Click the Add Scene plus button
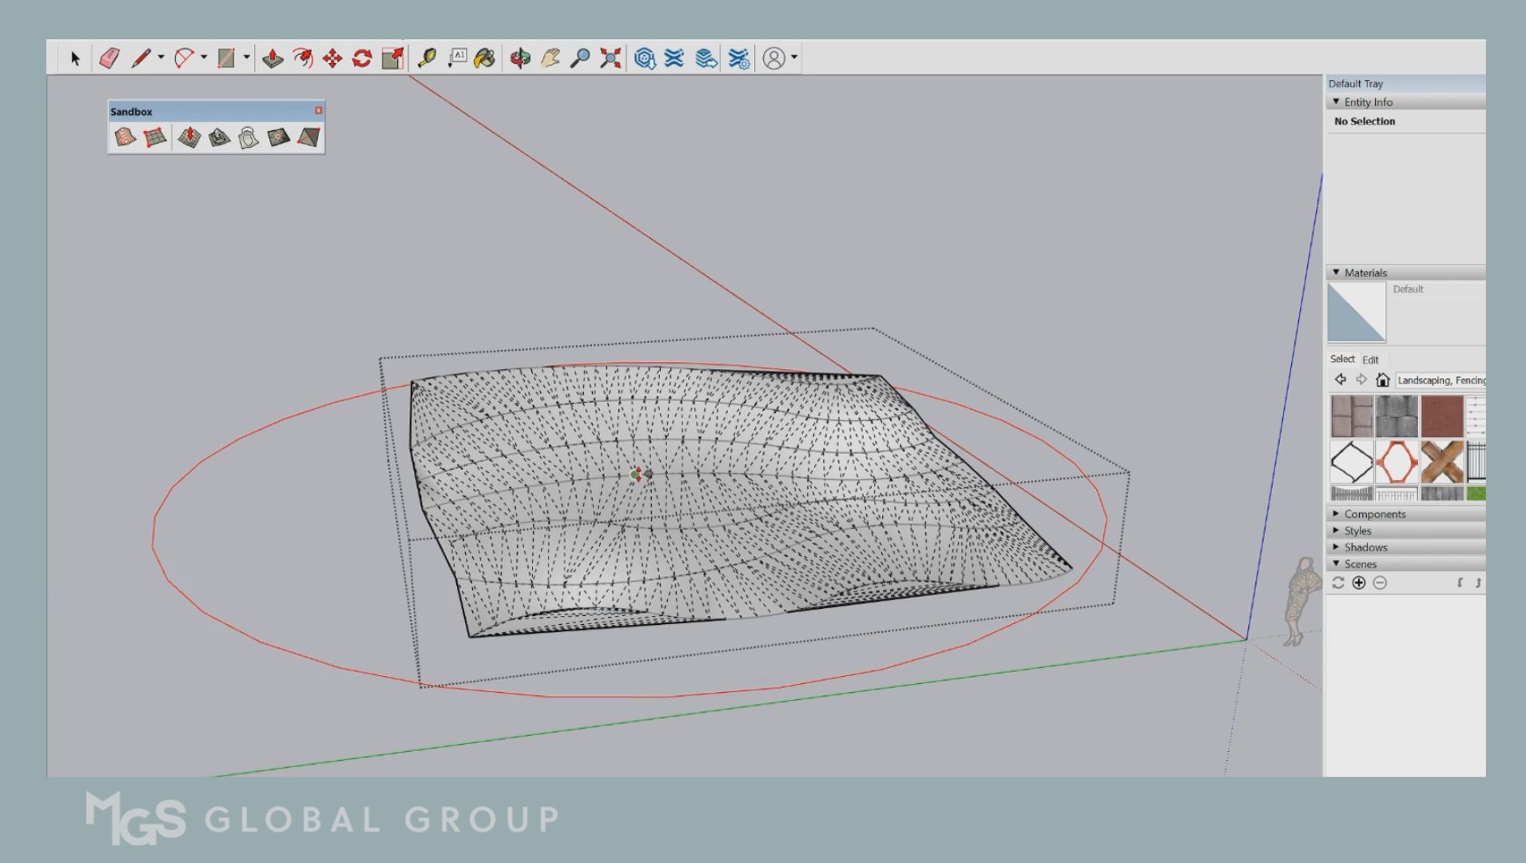The image size is (1526, 863). (1358, 583)
